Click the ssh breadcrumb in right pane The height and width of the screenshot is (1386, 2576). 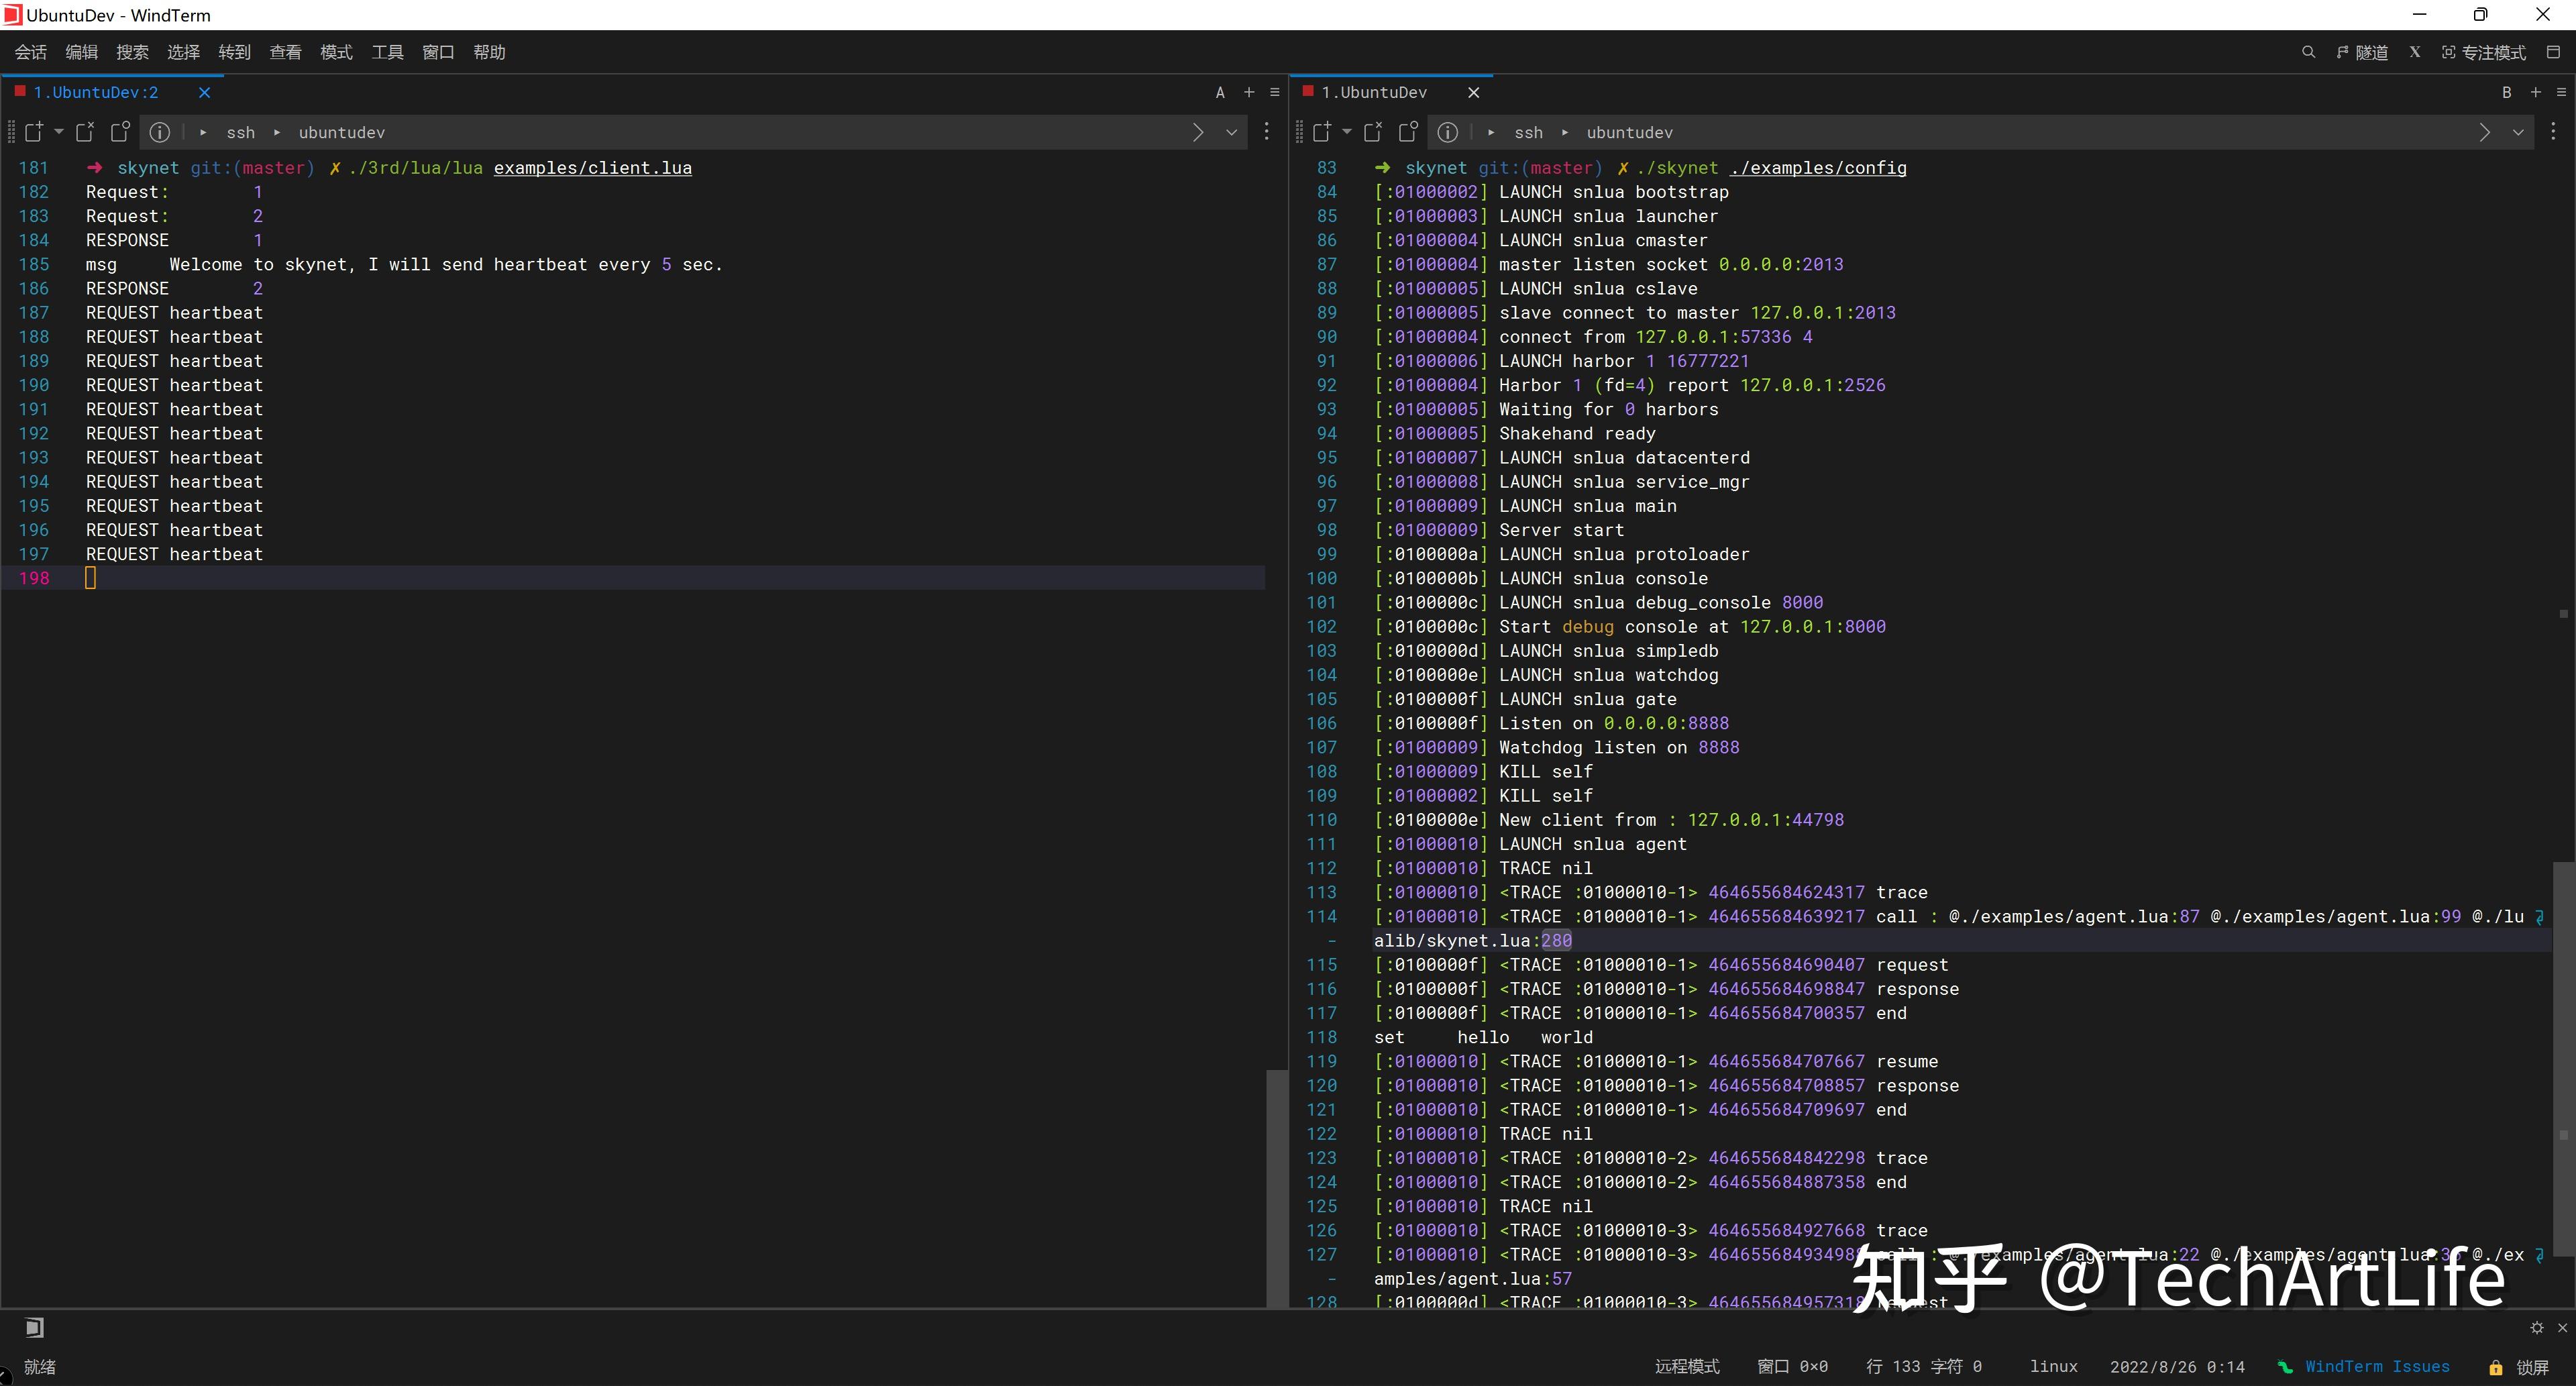(1528, 132)
